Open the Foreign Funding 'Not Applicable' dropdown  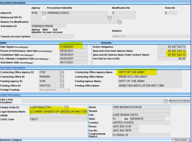click(54, 90)
